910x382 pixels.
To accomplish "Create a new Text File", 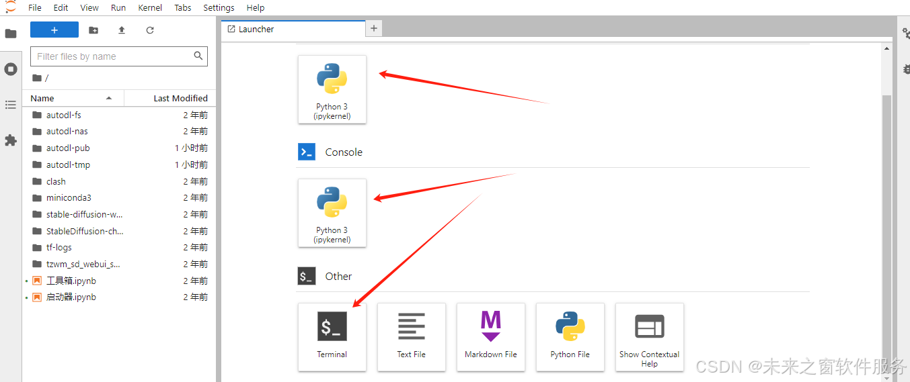I will click(412, 337).
